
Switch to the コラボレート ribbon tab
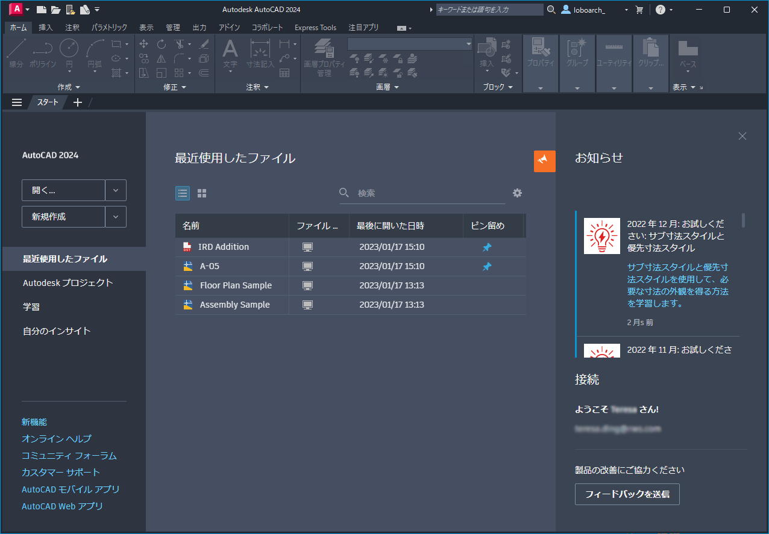click(x=267, y=28)
